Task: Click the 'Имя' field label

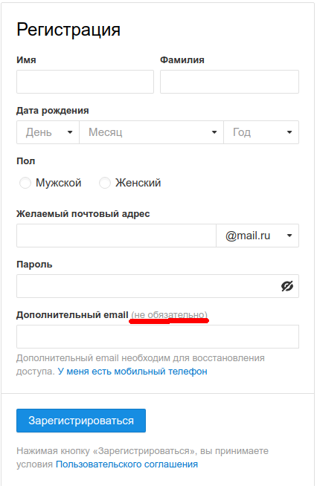Action: coord(26,59)
